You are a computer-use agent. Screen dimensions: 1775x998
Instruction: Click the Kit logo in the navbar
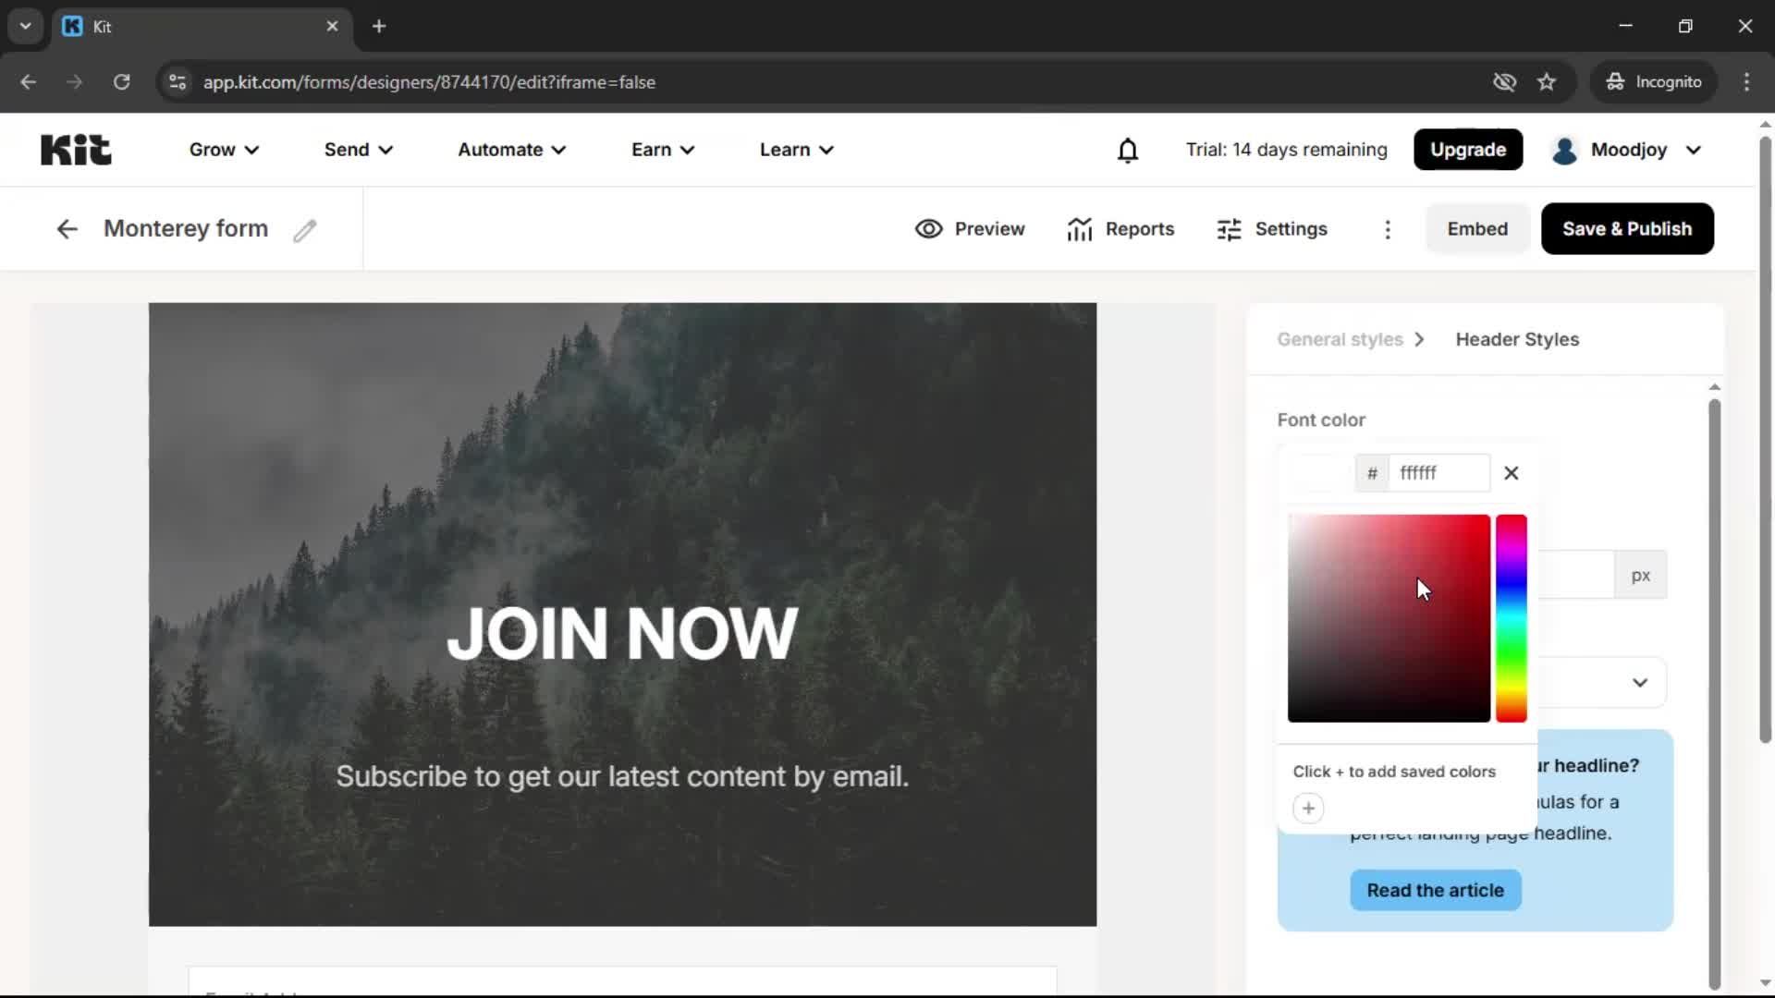coord(75,149)
